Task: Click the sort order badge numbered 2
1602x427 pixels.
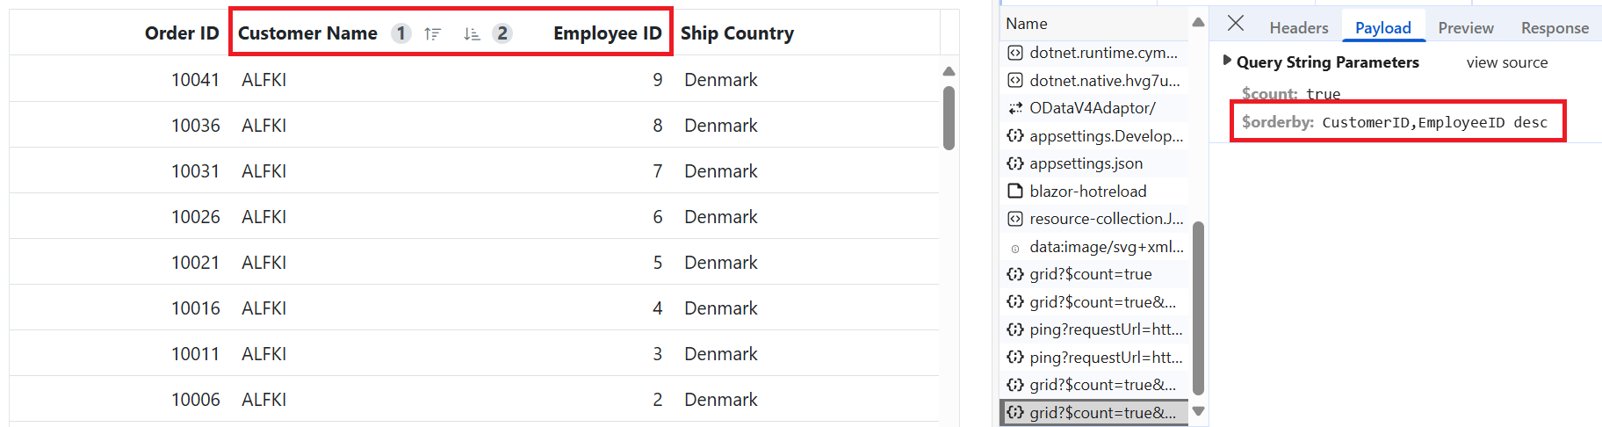Action: pyautogui.click(x=502, y=33)
